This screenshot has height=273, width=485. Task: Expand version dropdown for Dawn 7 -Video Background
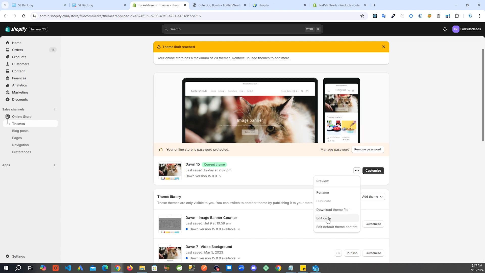(x=239, y=258)
